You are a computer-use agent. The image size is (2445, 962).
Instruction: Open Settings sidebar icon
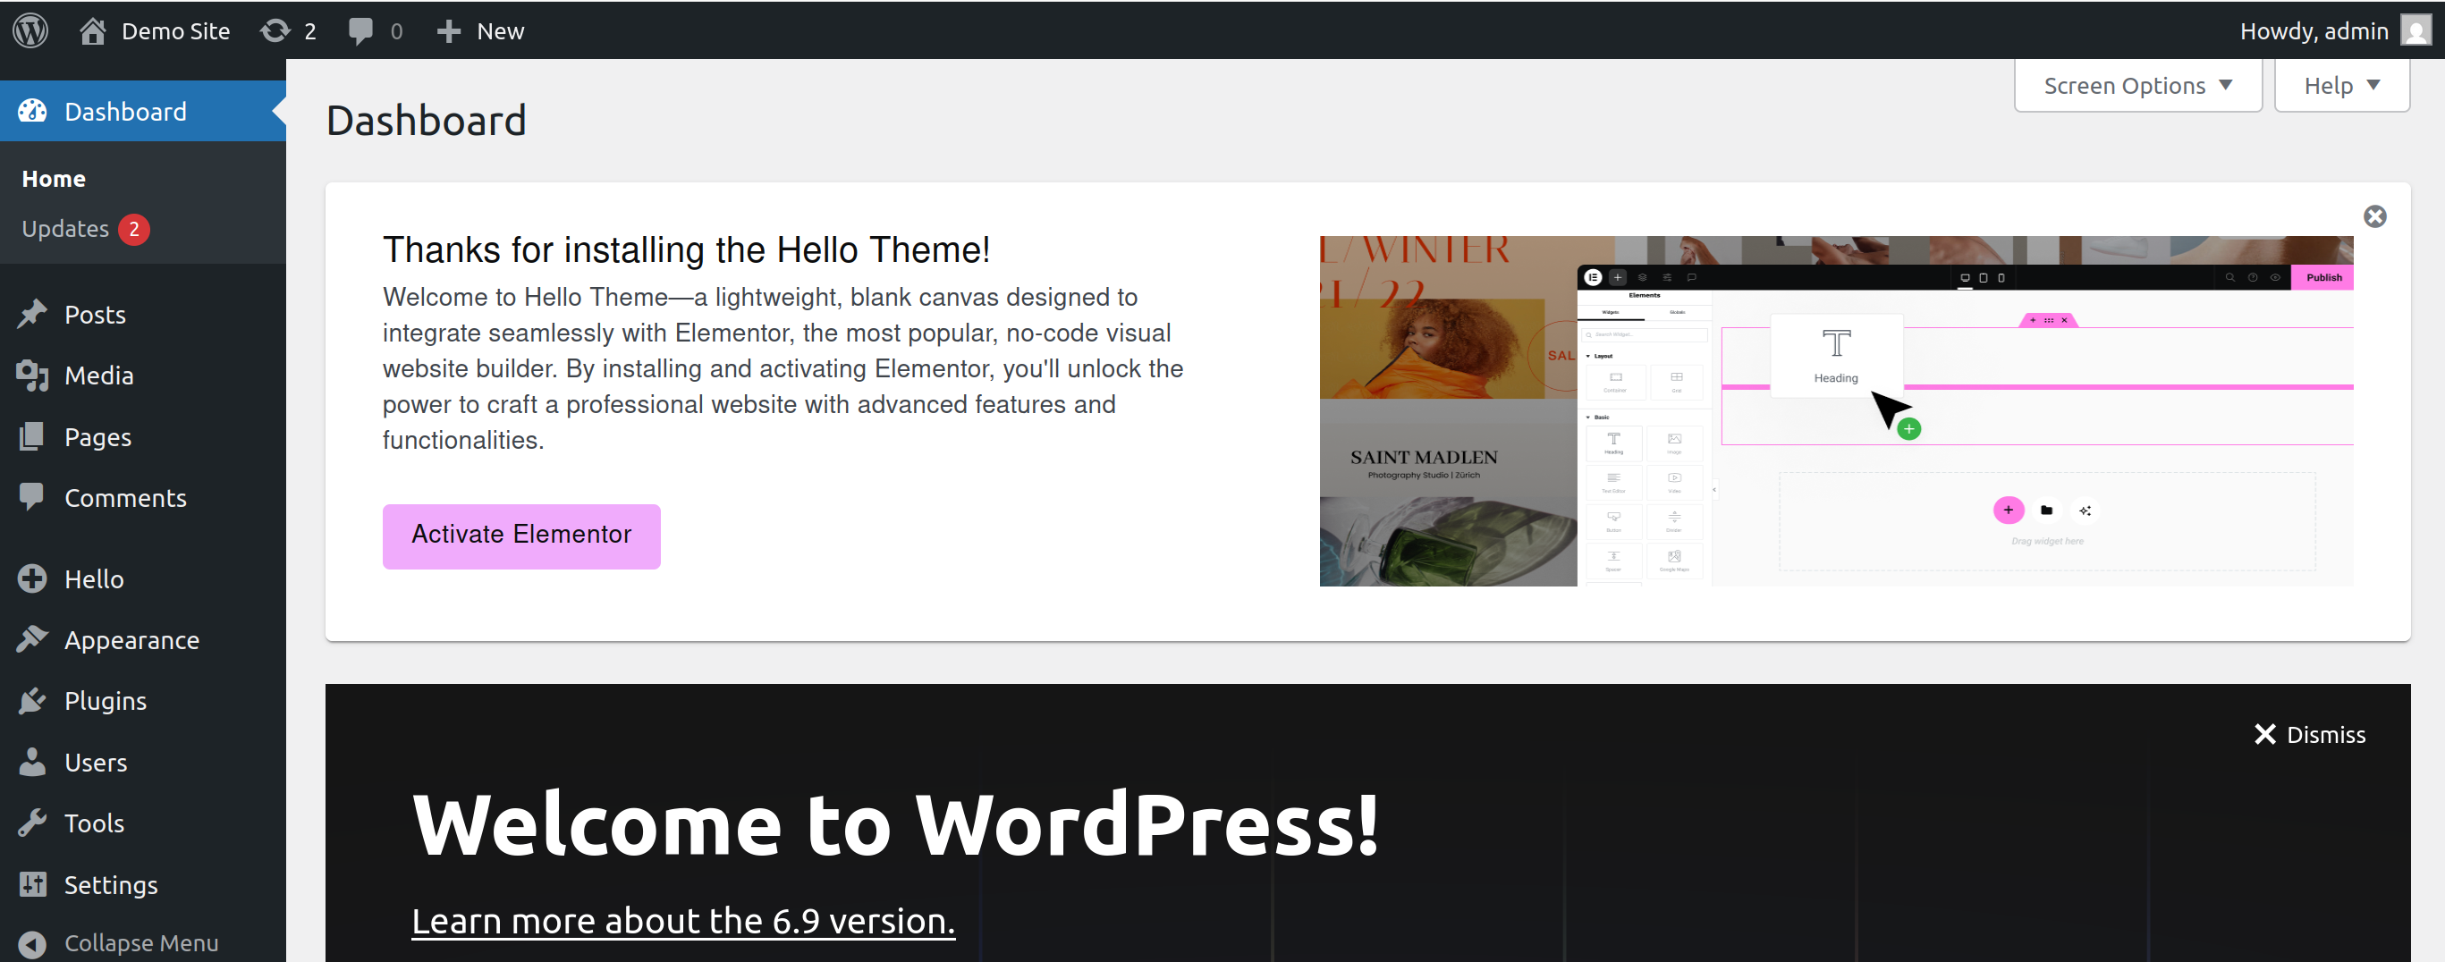point(32,884)
